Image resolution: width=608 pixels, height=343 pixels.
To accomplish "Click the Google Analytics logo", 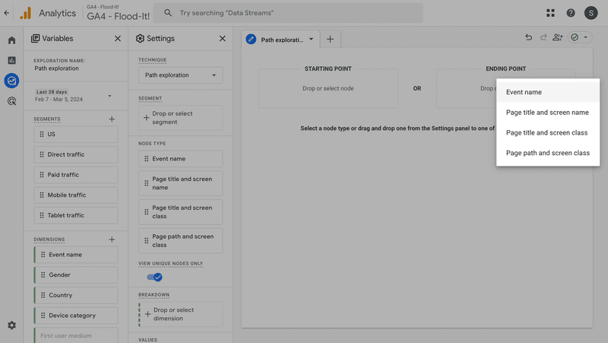I will 26,13.
